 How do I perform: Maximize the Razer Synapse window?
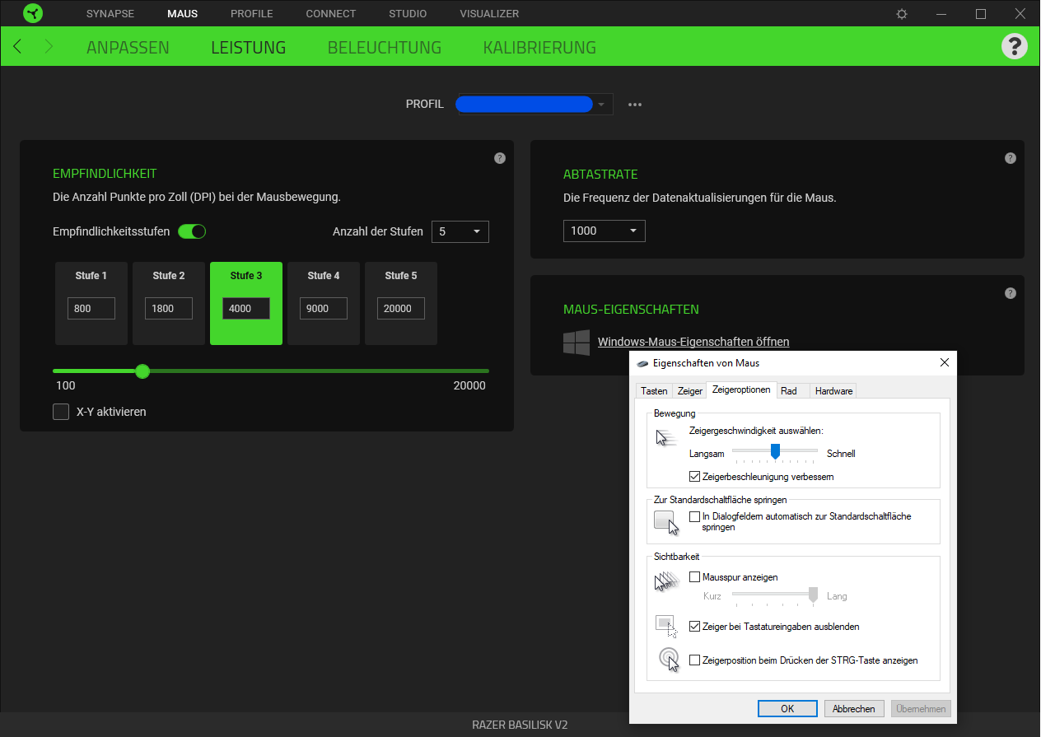tap(981, 14)
